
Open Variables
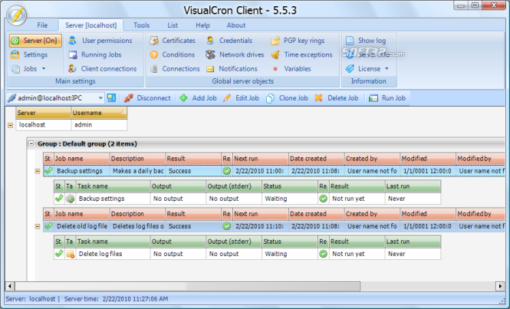pos(291,69)
